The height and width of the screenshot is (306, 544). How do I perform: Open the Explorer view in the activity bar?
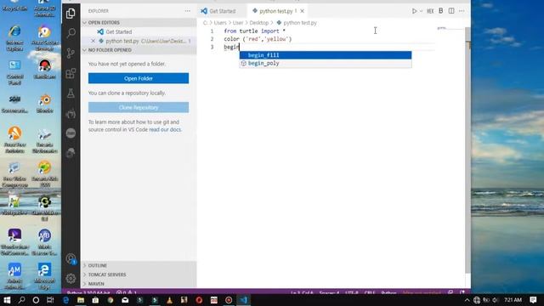click(71, 14)
